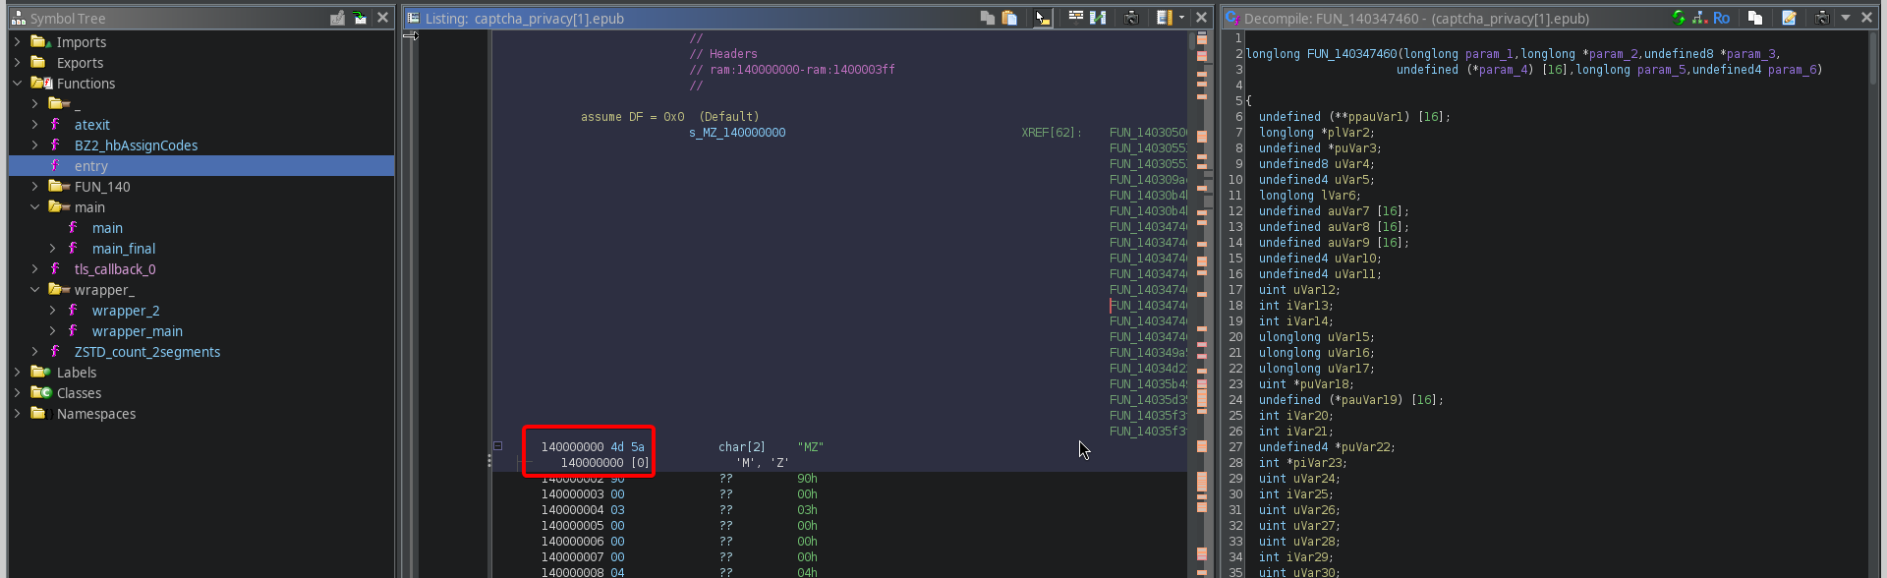Click the Decompile re-decompile refresh icon

pos(1679,18)
